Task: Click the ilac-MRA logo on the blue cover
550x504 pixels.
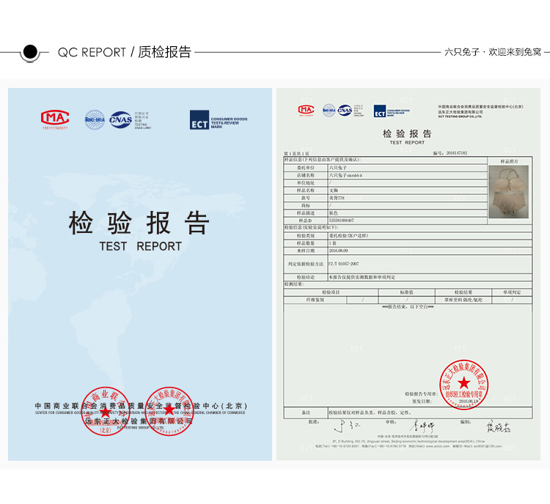Action: 95,119
